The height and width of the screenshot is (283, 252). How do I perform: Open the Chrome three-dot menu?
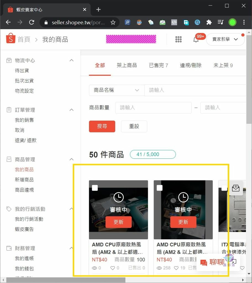pos(244,22)
